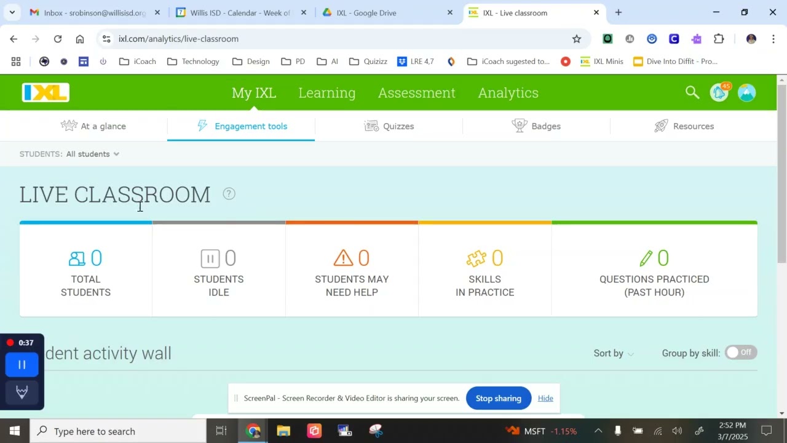This screenshot has height=443, width=787.
Task: Open a new browser tab
Action: [x=619, y=12]
